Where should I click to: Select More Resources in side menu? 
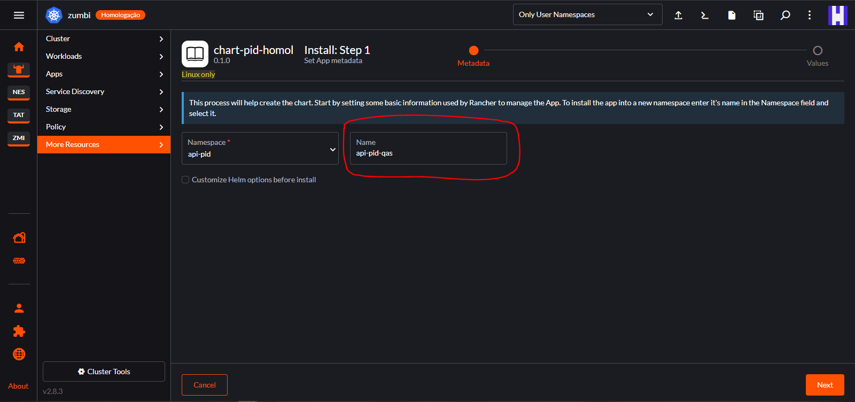[x=104, y=144]
